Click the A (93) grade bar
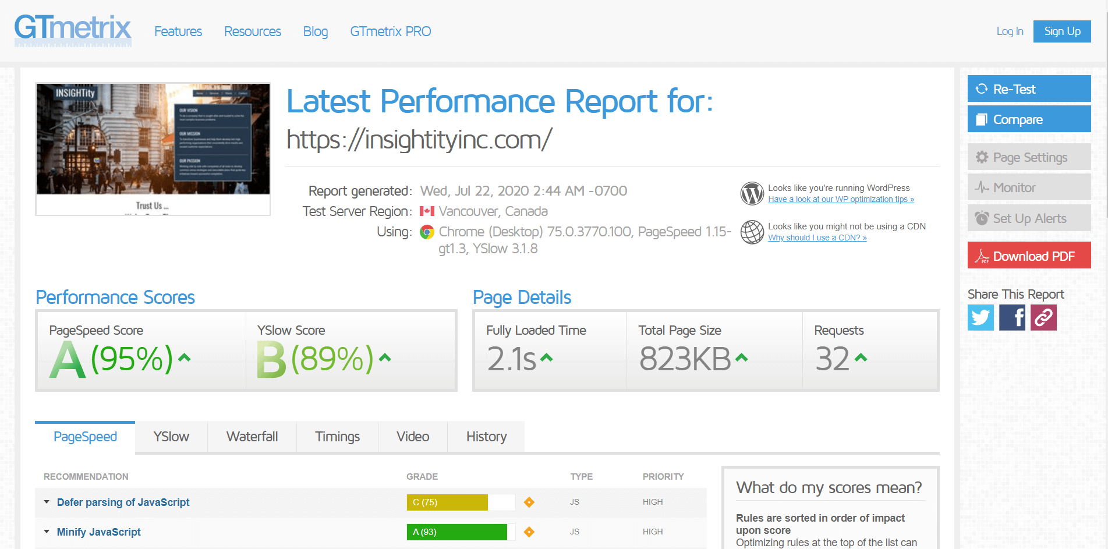The image size is (1108, 549). [461, 532]
